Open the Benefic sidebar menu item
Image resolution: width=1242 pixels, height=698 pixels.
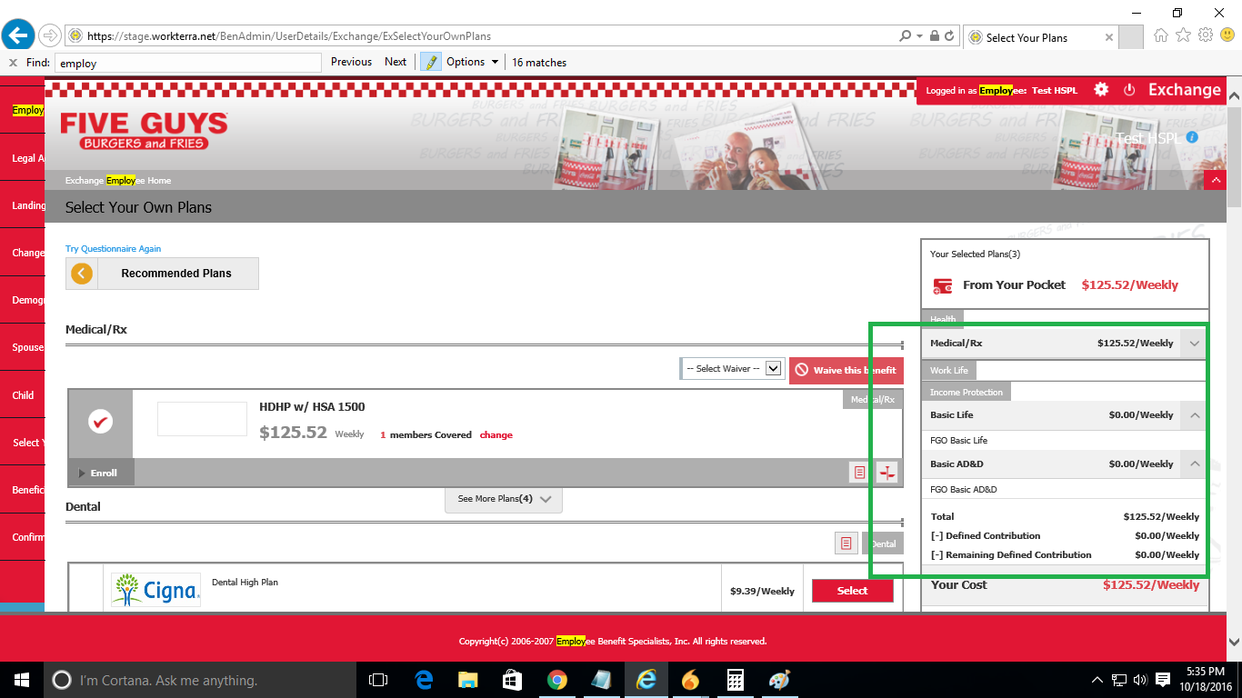tap(22, 490)
